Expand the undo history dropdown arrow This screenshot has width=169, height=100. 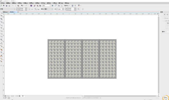pyautogui.click(x=24, y=6)
